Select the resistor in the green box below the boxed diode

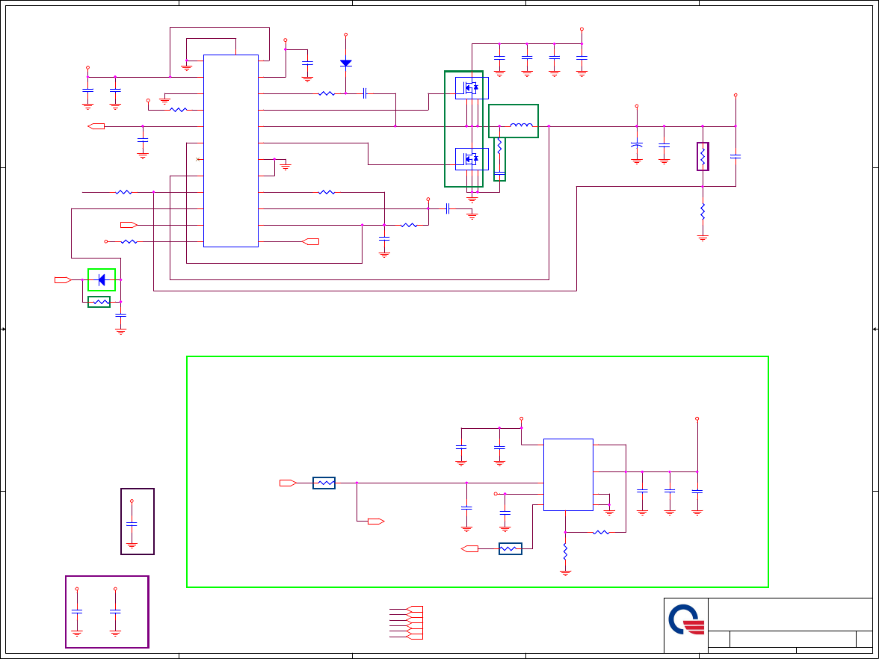click(x=101, y=302)
